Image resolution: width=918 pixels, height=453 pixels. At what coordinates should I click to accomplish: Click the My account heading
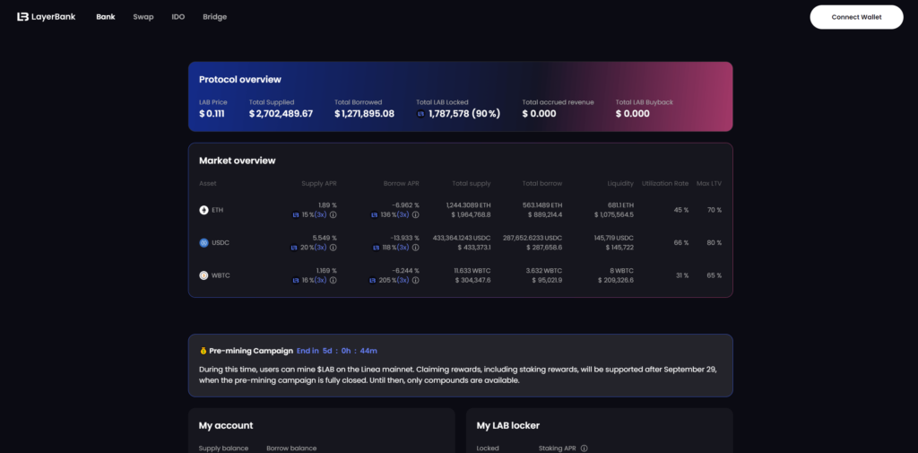click(226, 426)
